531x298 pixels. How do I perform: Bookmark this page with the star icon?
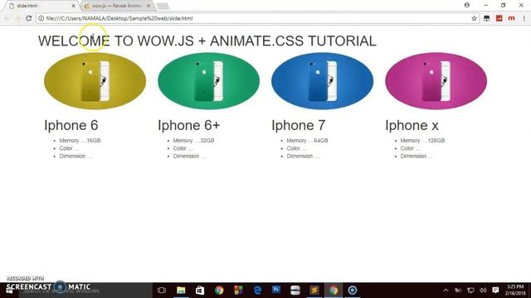tap(474, 18)
